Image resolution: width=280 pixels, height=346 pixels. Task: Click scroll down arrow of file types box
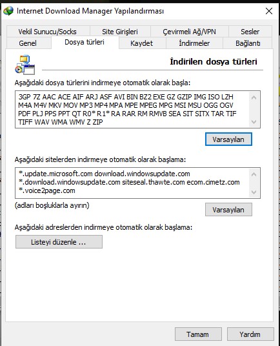pyautogui.click(x=254, y=122)
